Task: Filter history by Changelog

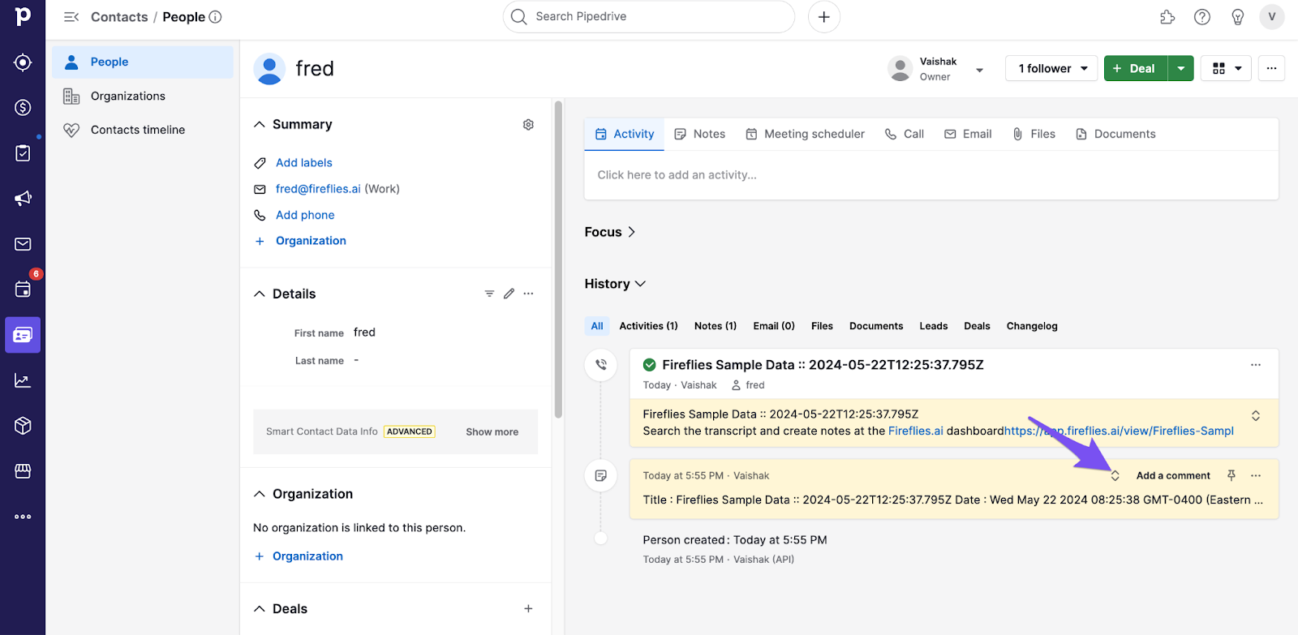Action: [1032, 326]
